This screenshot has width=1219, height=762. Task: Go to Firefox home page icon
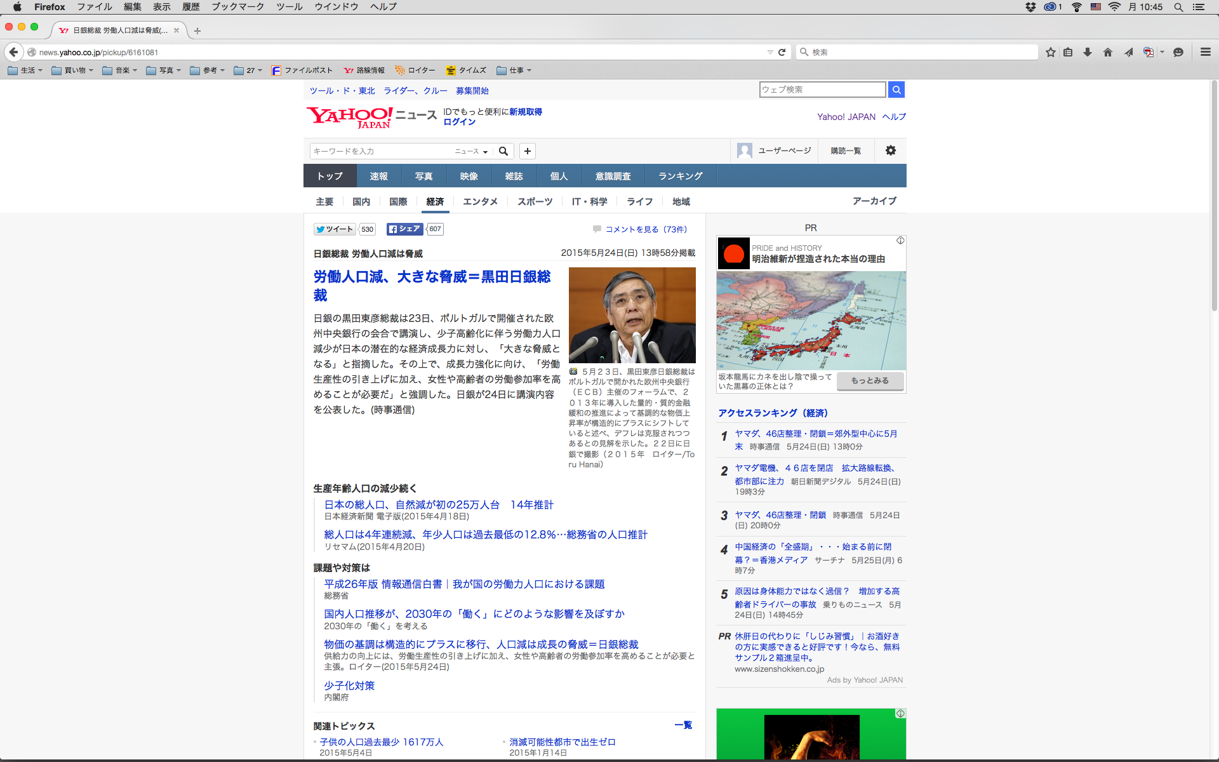(1108, 52)
